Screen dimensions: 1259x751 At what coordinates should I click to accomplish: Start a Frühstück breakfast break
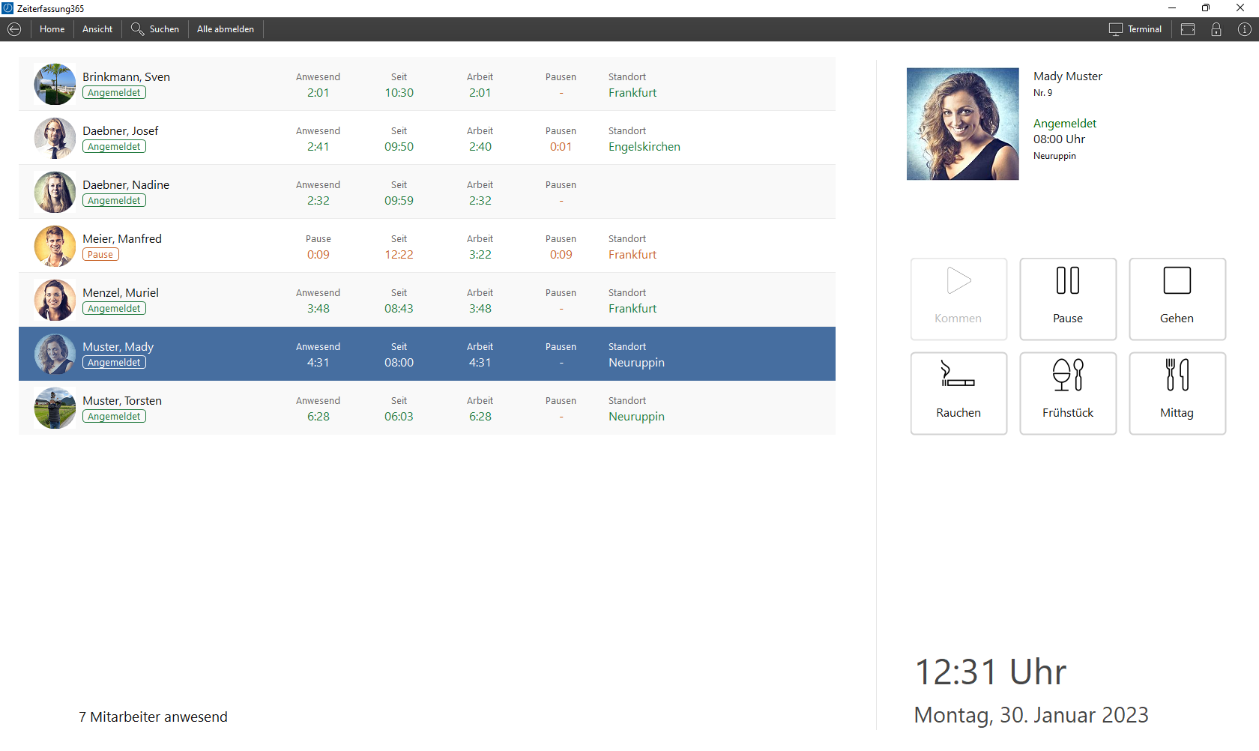point(1067,393)
